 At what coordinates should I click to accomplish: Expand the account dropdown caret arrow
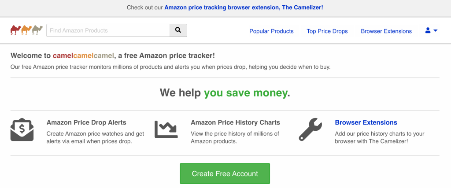[435, 30]
